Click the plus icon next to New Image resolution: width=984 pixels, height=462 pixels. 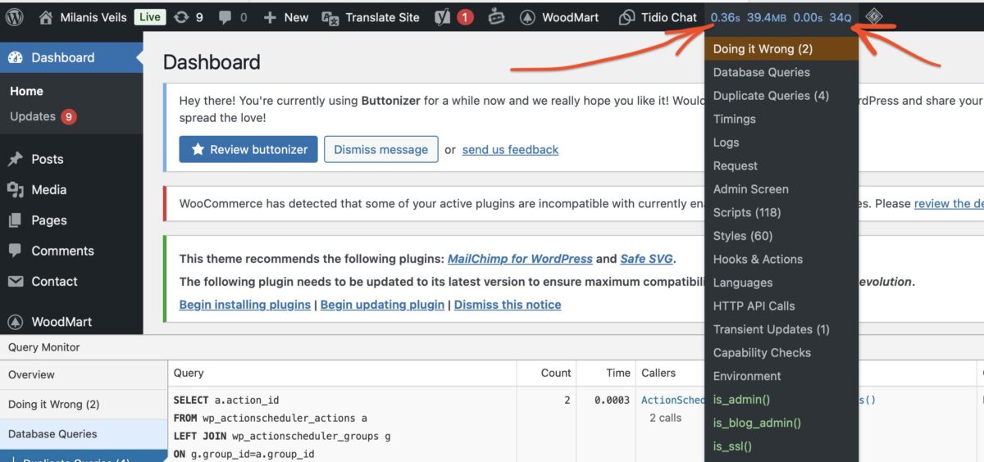[x=270, y=17]
